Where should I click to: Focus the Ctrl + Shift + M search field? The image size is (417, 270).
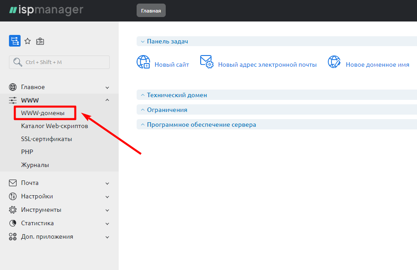(59, 62)
